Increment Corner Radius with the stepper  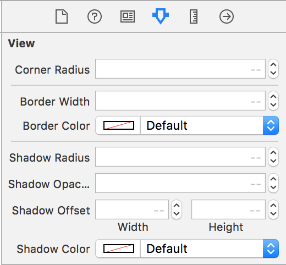pyautogui.click(x=273, y=65)
